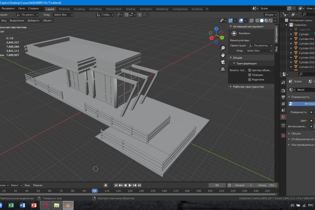The height and width of the screenshot is (210, 315).
Task: Select the pan view hand icon
Action: [223, 55]
